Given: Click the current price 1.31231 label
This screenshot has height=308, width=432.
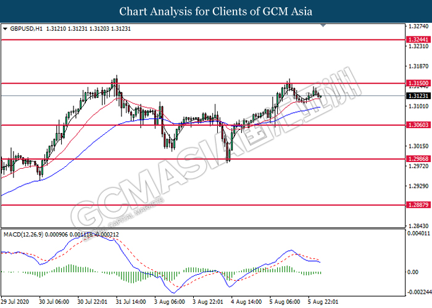Looking at the screenshot, I should [418, 95].
